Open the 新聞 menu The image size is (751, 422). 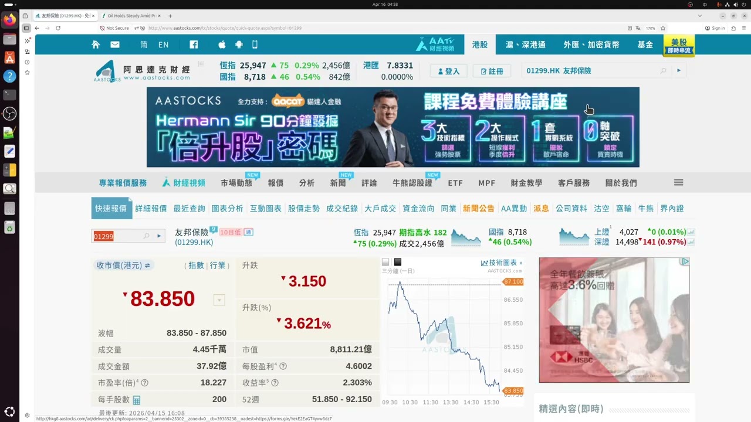pos(338,183)
